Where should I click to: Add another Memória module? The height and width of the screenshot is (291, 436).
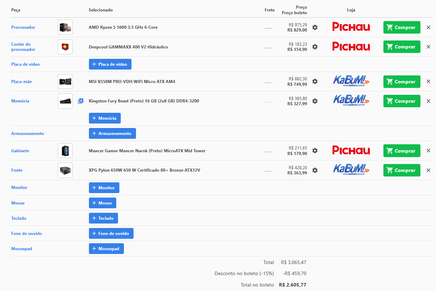pos(105,118)
